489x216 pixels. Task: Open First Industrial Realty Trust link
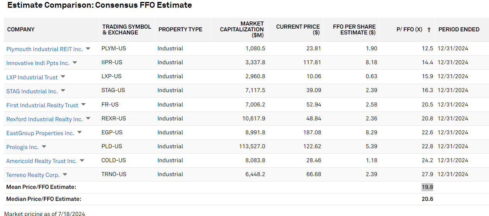(42, 105)
